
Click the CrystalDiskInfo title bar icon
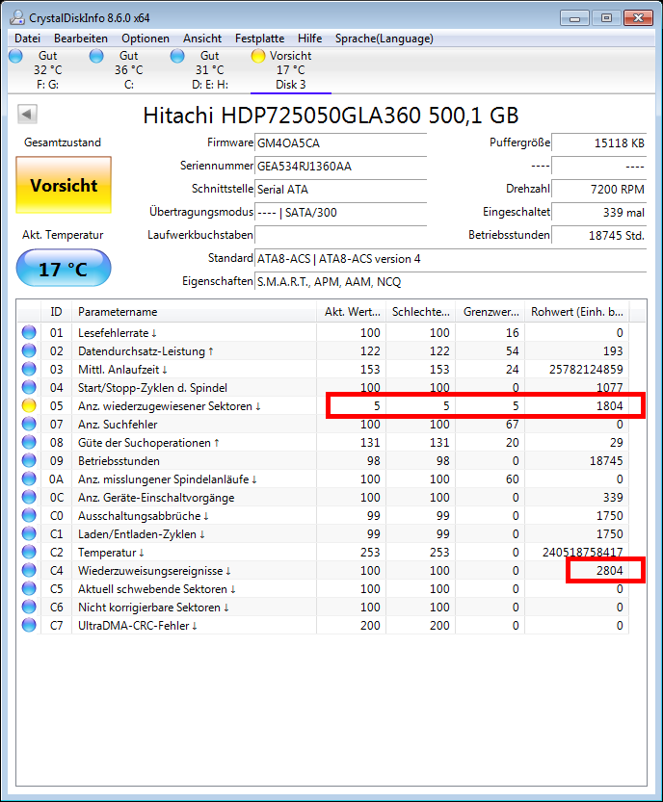(17, 17)
